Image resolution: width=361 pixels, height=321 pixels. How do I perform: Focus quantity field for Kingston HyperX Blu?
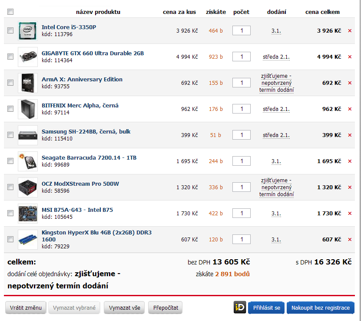point(242,239)
